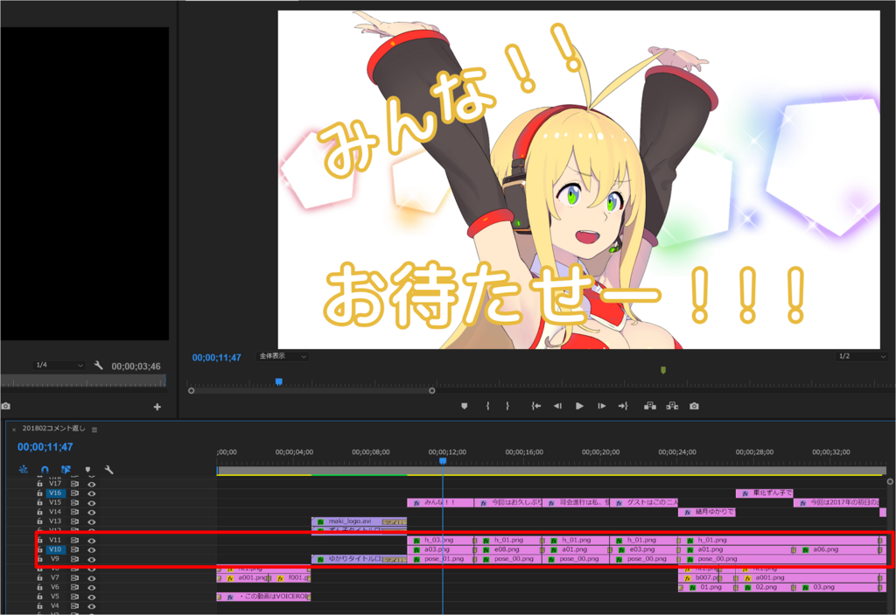Select the b007 clip on V7

click(x=707, y=578)
